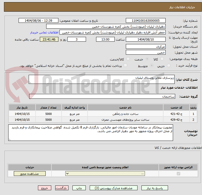This screenshot has height=195, width=202.
Task: Click the مشاهده مجوز button
Action: tap(30, 174)
